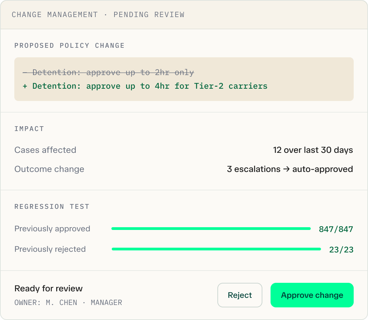Approve the proposed policy change
368x320 pixels.
tap(312, 295)
